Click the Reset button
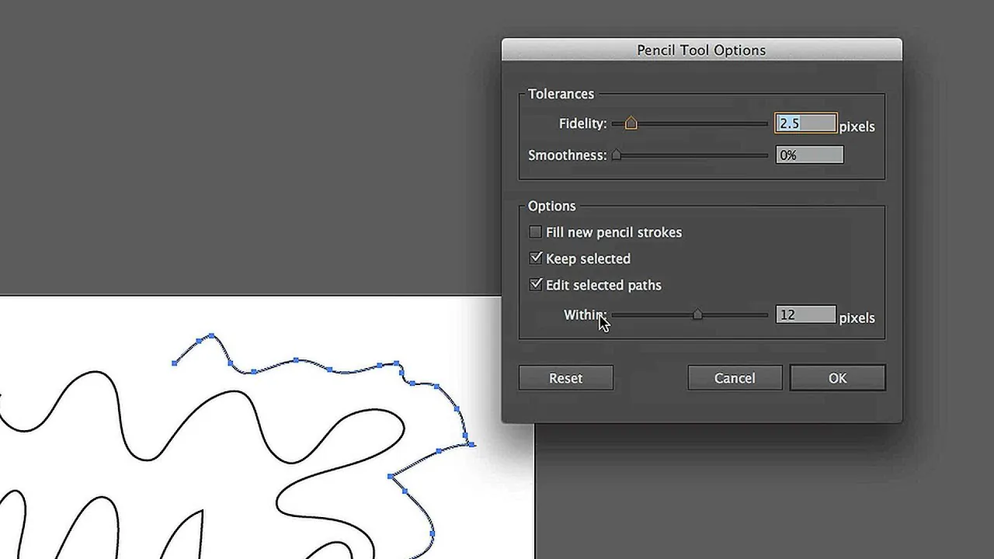This screenshot has width=994, height=559. (x=566, y=378)
